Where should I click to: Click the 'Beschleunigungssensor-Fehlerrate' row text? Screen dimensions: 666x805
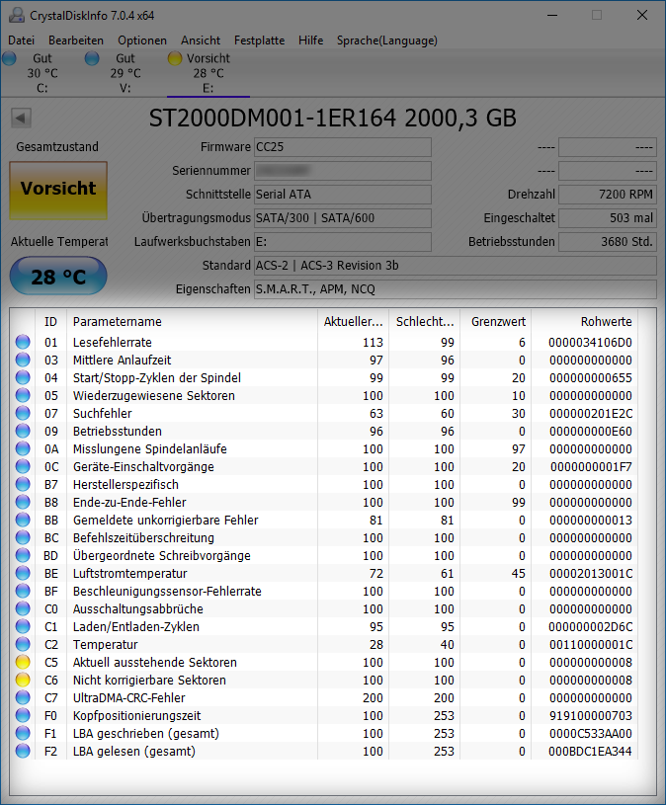(167, 592)
